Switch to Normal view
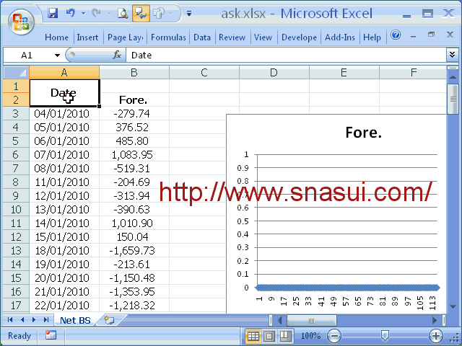The width and height of the screenshot is (462, 346). point(253,336)
